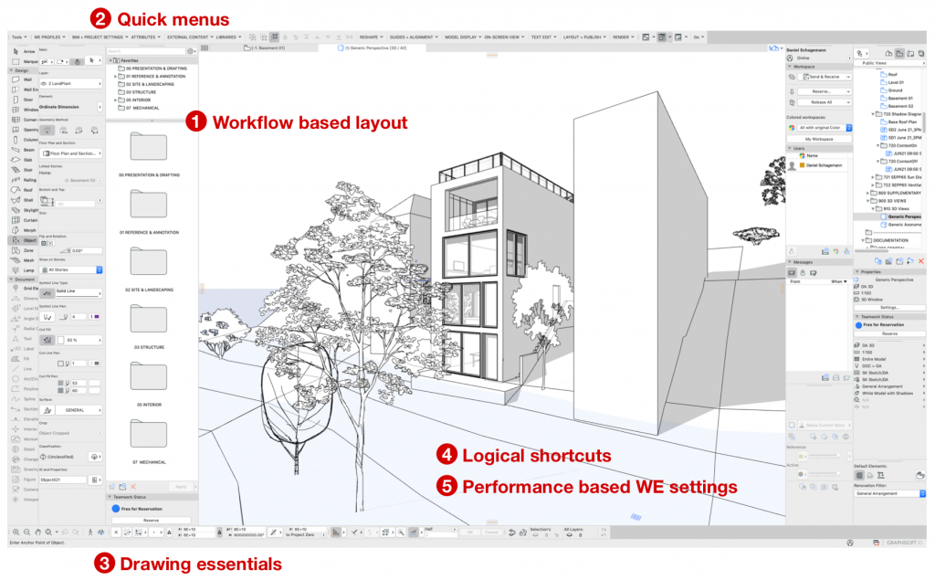
Task: Expand the "910 3D Views" navigator folder
Action: click(873, 209)
